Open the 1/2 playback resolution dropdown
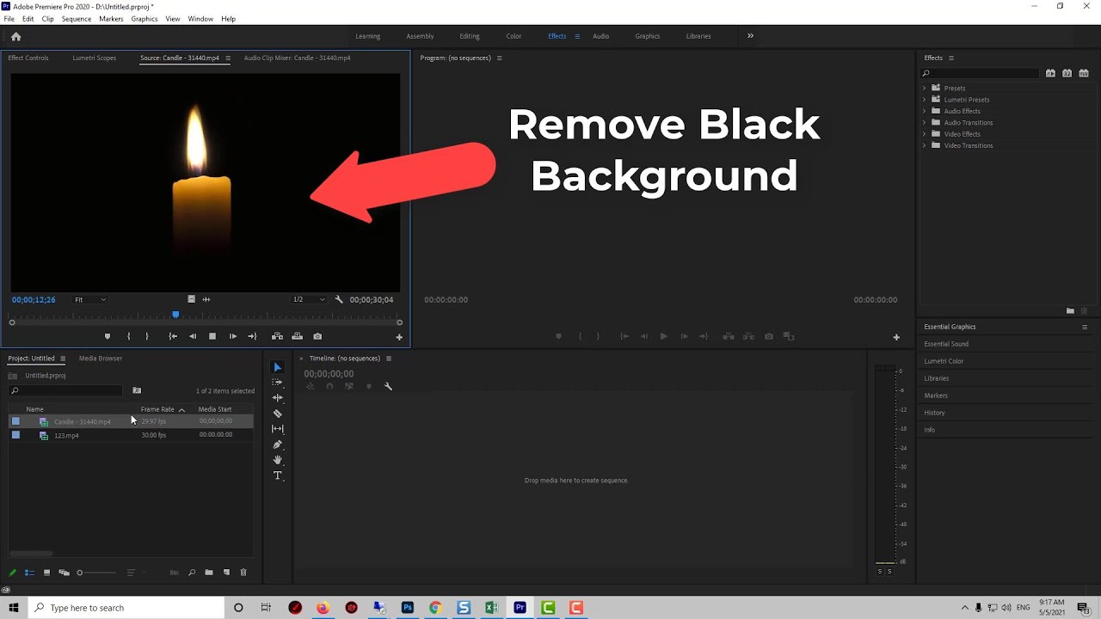1101x619 pixels. click(309, 299)
